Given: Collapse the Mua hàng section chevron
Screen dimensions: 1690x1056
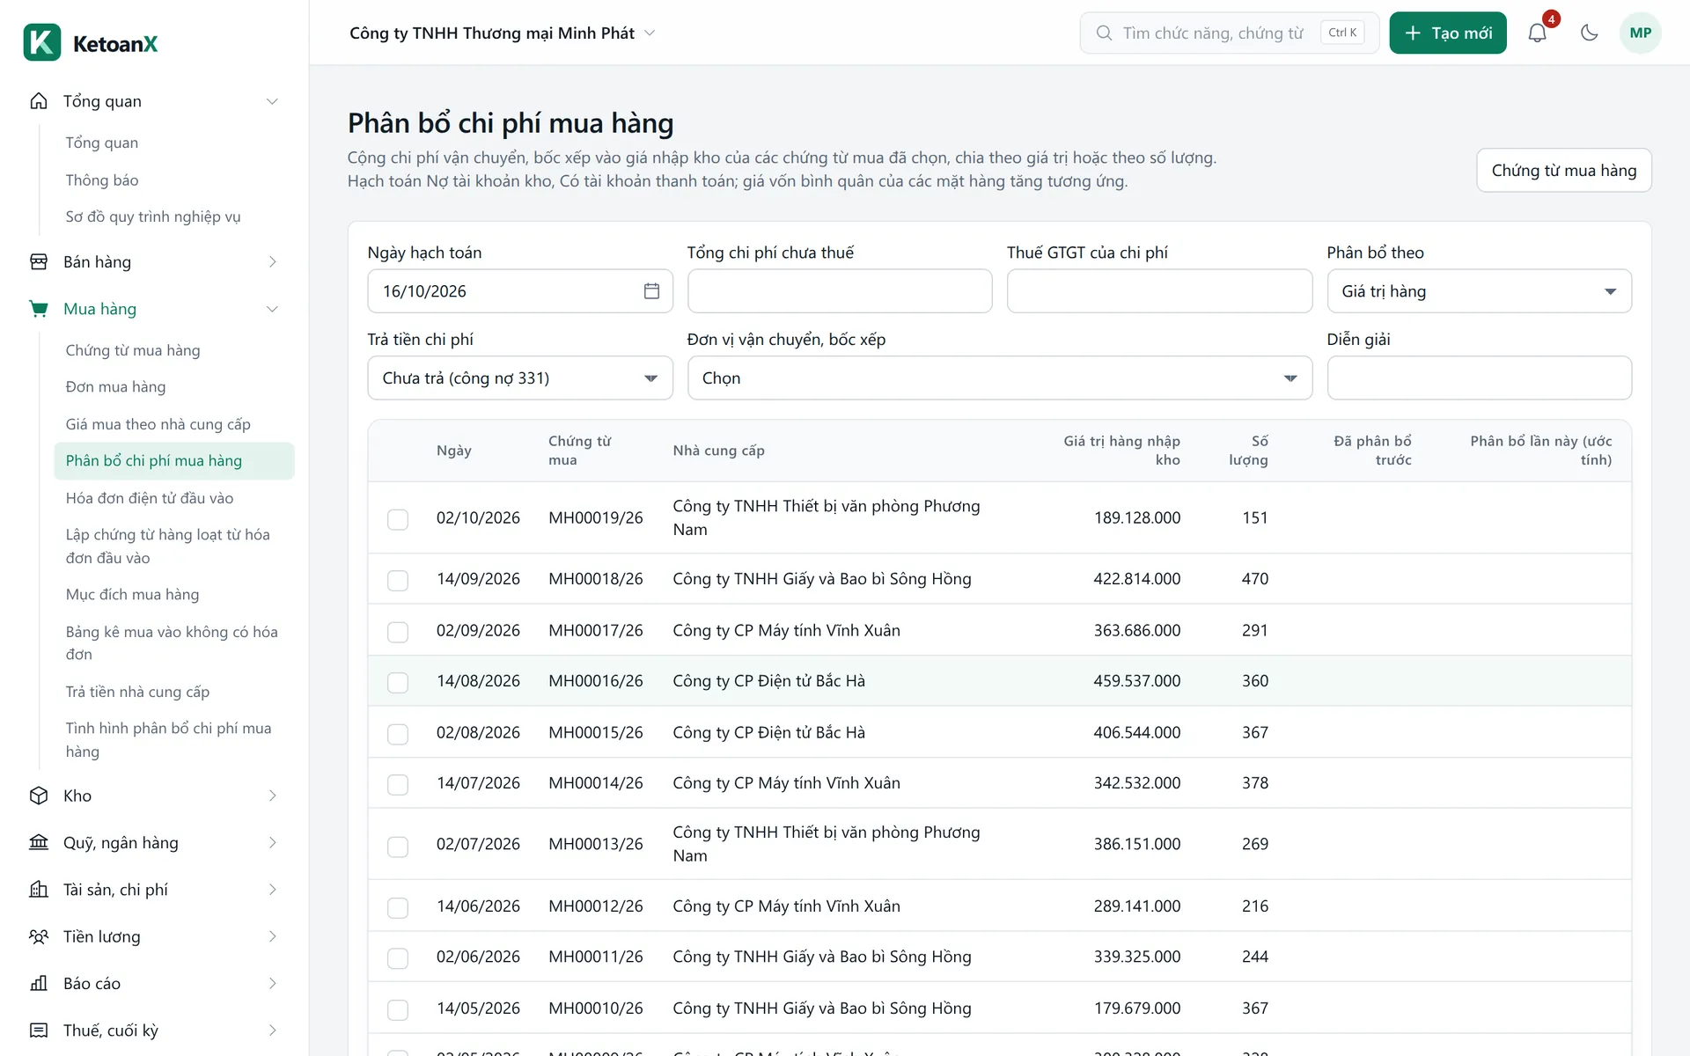Looking at the screenshot, I should tap(272, 309).
